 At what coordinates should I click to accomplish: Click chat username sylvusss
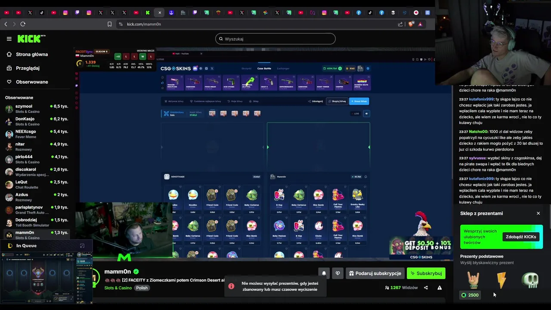click(x=477, y=158)
